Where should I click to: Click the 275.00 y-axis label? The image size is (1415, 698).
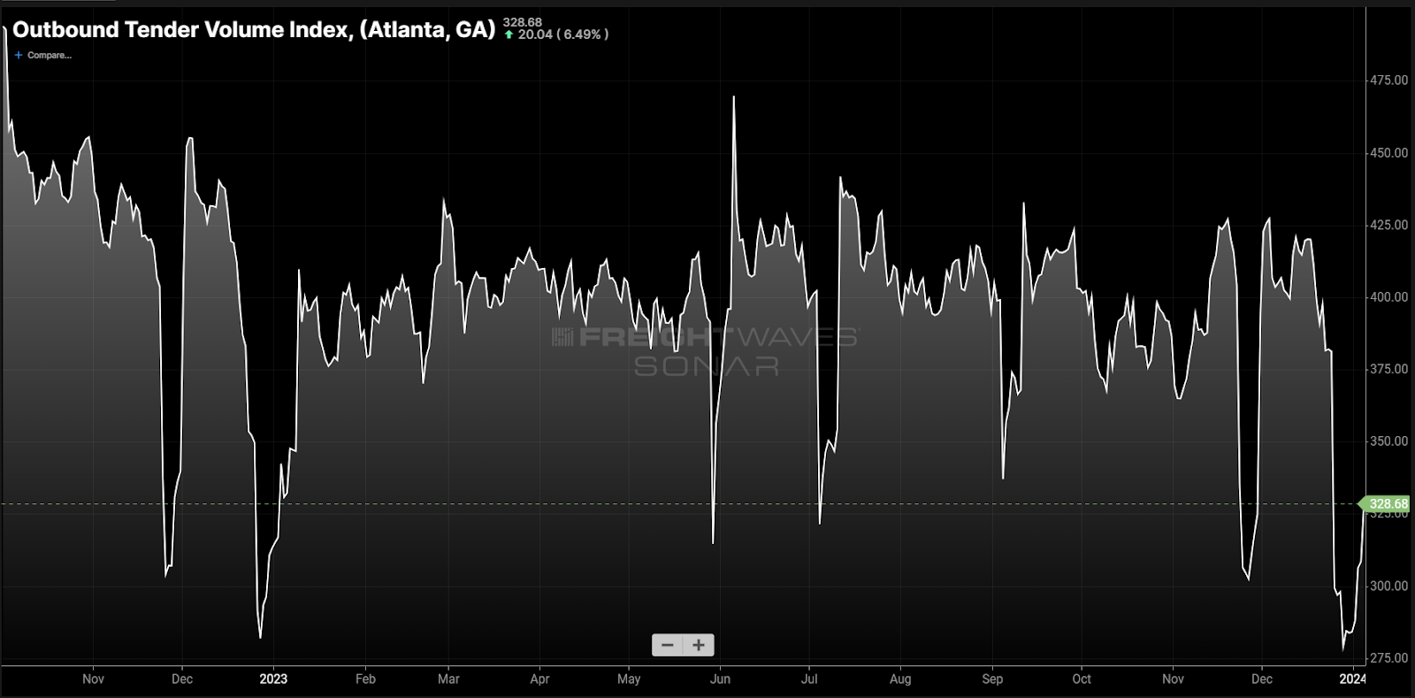pos(1388,658)
